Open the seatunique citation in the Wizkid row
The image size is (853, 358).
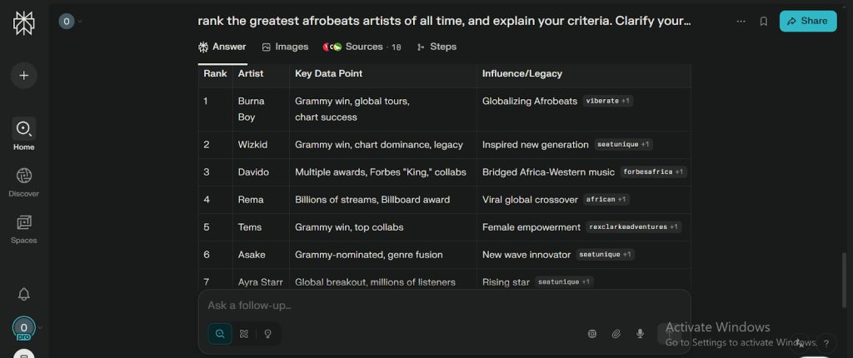[x=623, y=145]
